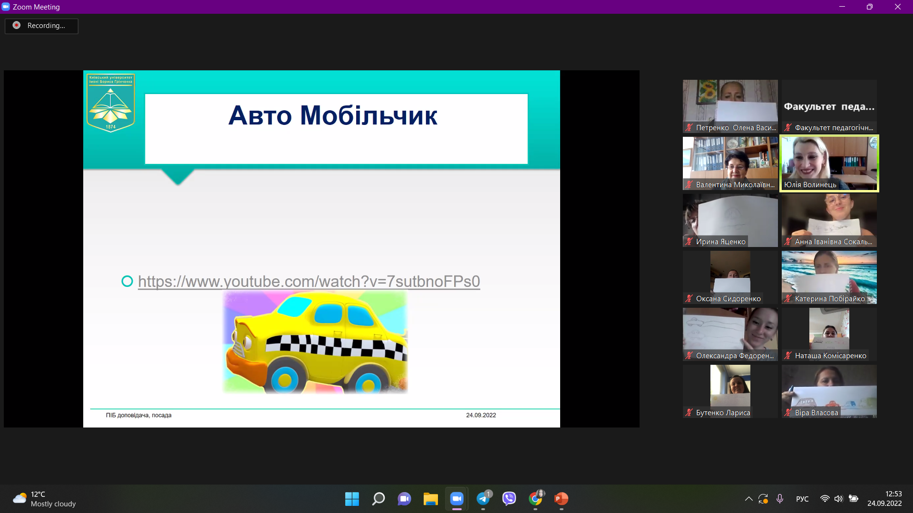Unmute Петренко Олена's microphone indicator
The image size is (913, 513).
[x=689, y=127]
